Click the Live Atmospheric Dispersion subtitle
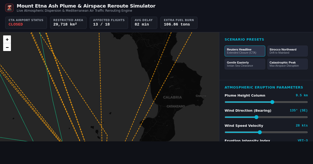The width and height of the screenshot is (313, 164). (74, 11)
